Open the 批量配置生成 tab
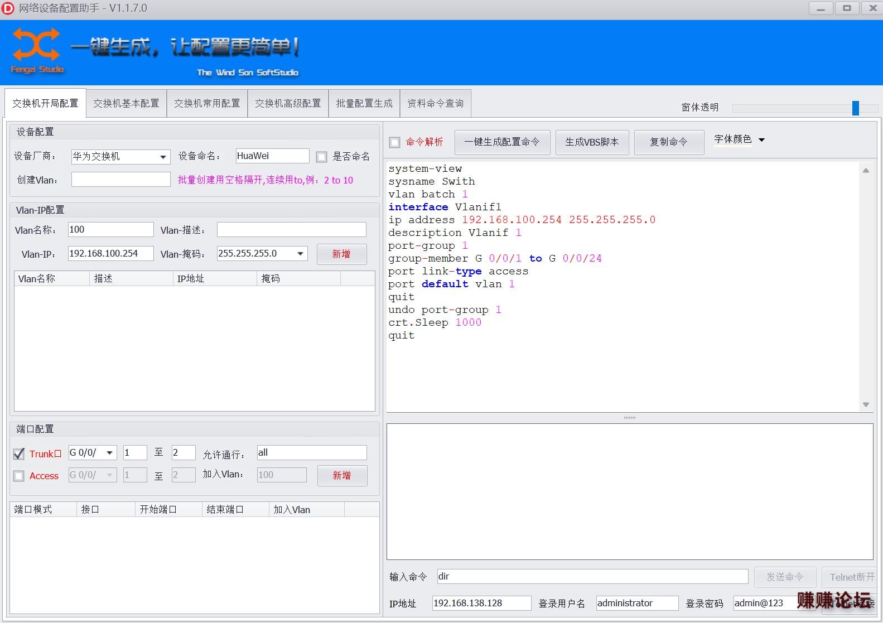Viewport: 883px width, 623px height. point(364,103)
